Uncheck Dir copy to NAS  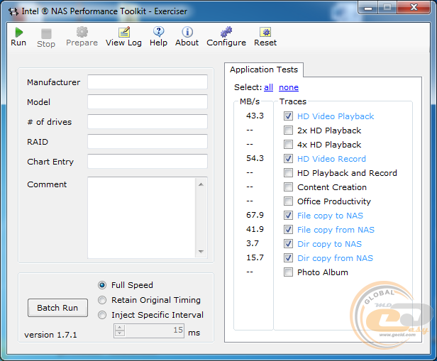click(288, 244)
